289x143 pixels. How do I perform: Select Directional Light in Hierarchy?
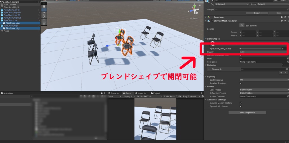point(11,7)
